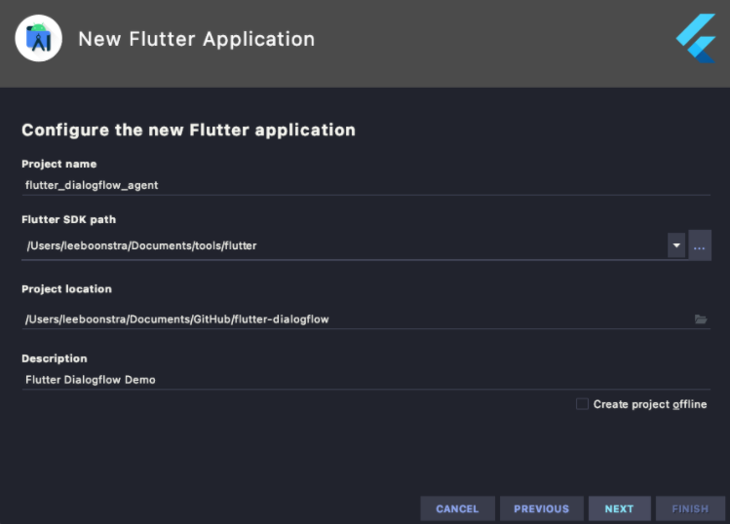Viewport: 730px width, 524px height.
Task: Select the Project location path field
Action: 341,319
